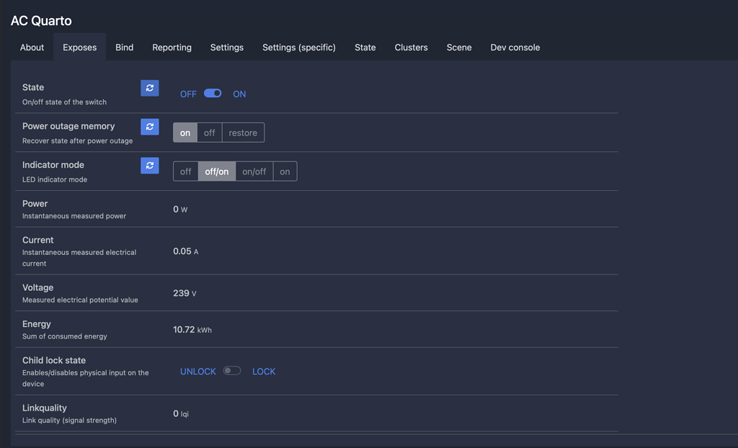Click the AC Quarto device title
738x448 pixels.
[40, 21]
